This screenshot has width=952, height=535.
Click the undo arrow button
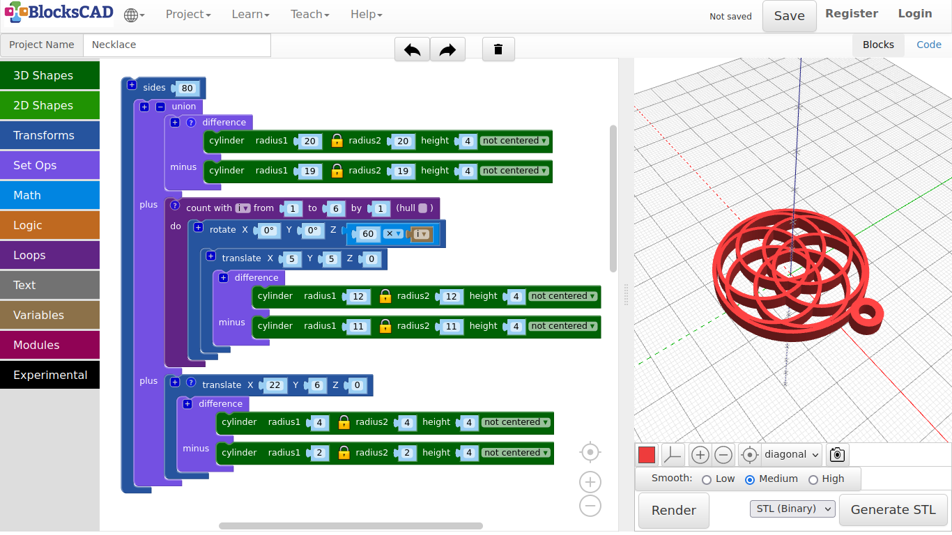coord(412,49)
